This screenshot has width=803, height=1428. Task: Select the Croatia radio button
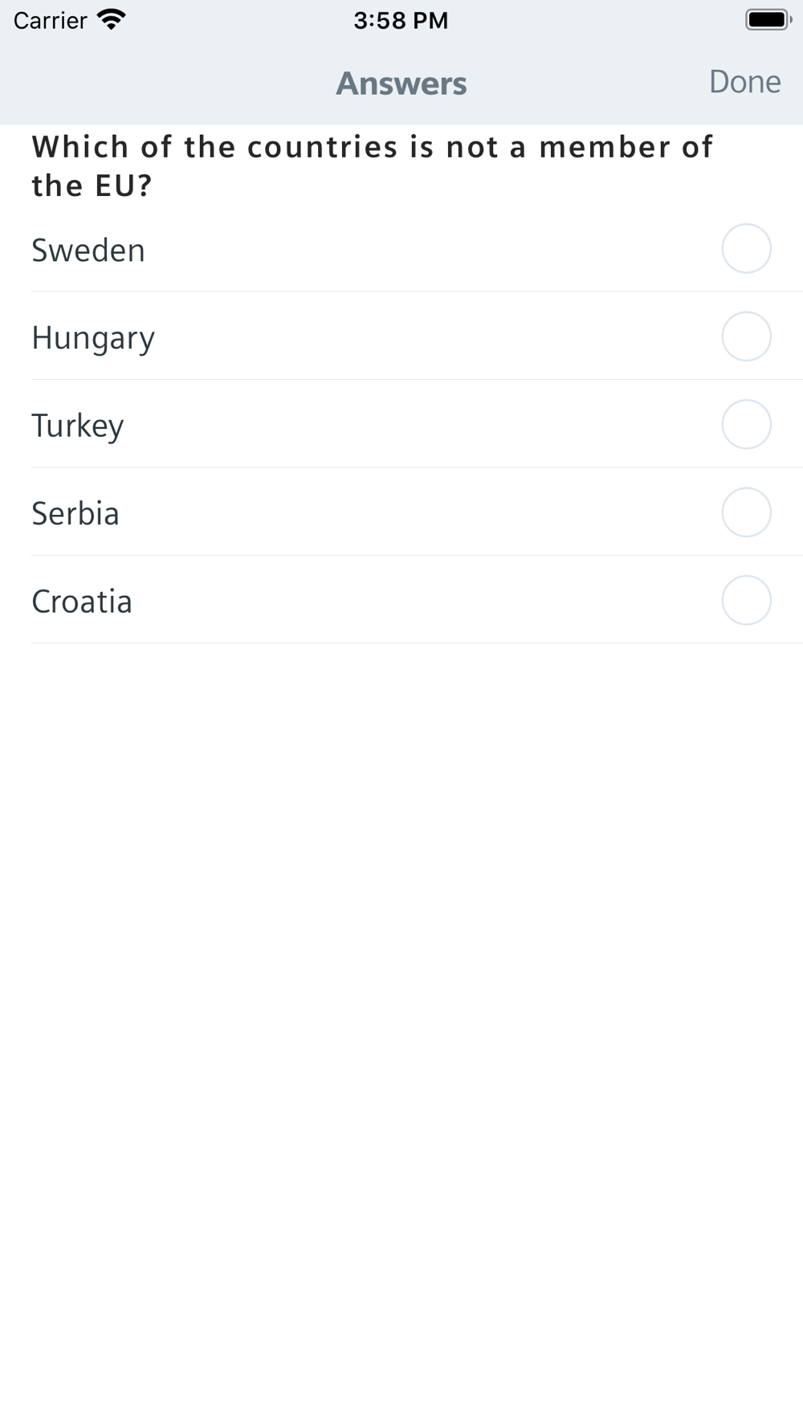(746, 600)
